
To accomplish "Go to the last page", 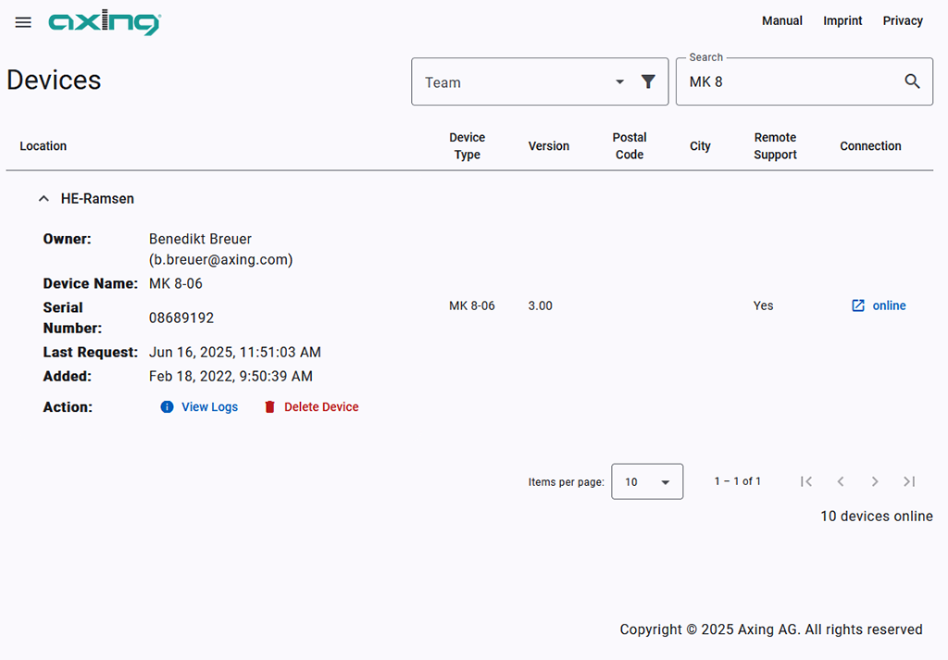I will pyautogui.click(x=909, y=481).
